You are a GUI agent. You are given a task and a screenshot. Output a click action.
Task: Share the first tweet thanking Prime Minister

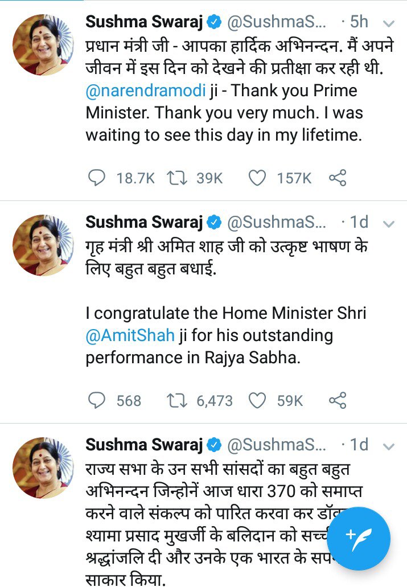(x=338, y=178)
